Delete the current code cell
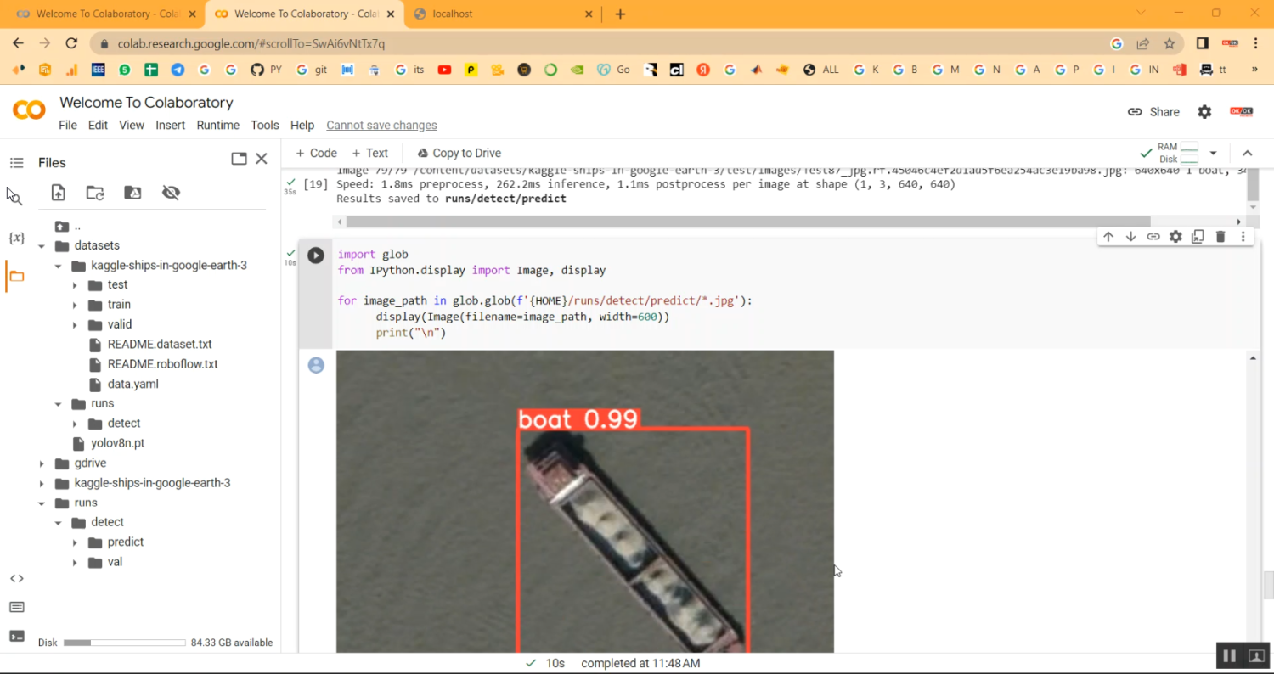Image resolution: width=1274 pixels, height=674 pixels. click(1220, 237)
